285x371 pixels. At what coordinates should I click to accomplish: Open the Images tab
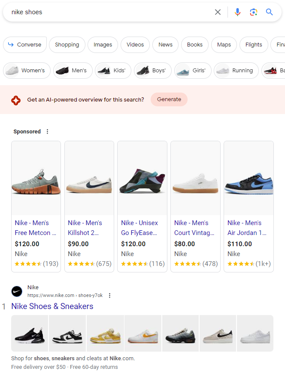click(103, 44)
